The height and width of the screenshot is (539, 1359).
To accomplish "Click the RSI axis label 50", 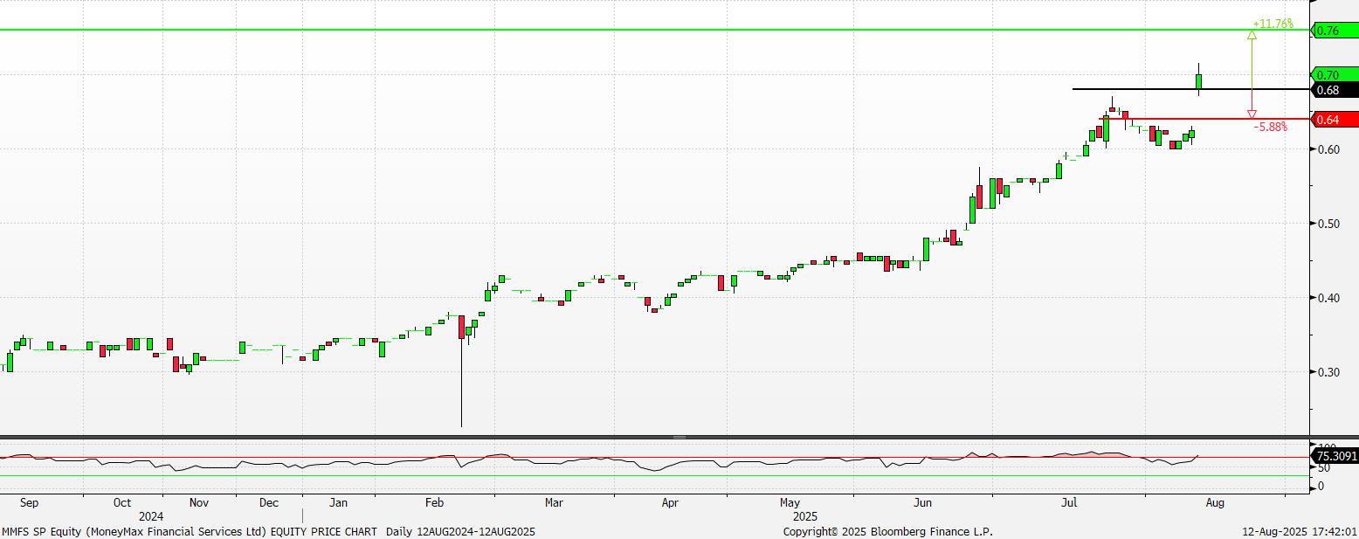I will [1322, 469].
